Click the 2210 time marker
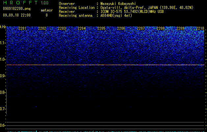This screenshot has width=207, height=132. tap(200, 28)
